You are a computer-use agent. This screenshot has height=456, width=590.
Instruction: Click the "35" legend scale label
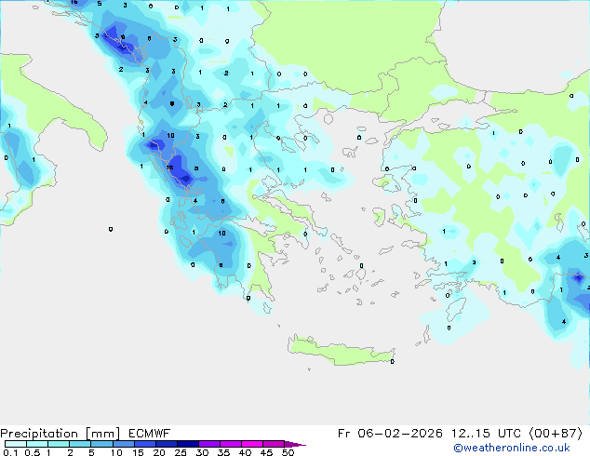pos(223,452)
